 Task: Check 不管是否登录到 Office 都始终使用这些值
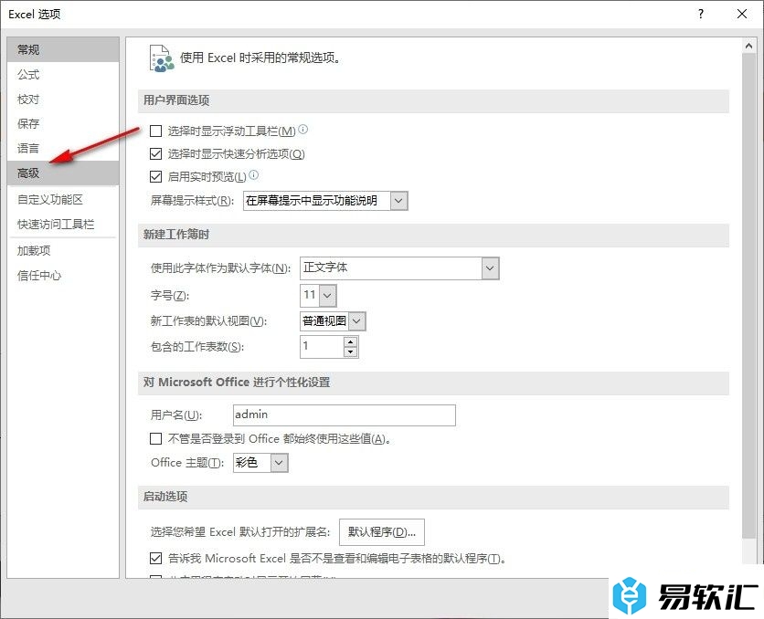(156, 439)
